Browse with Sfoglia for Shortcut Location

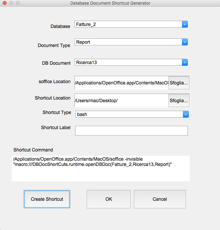179,101
